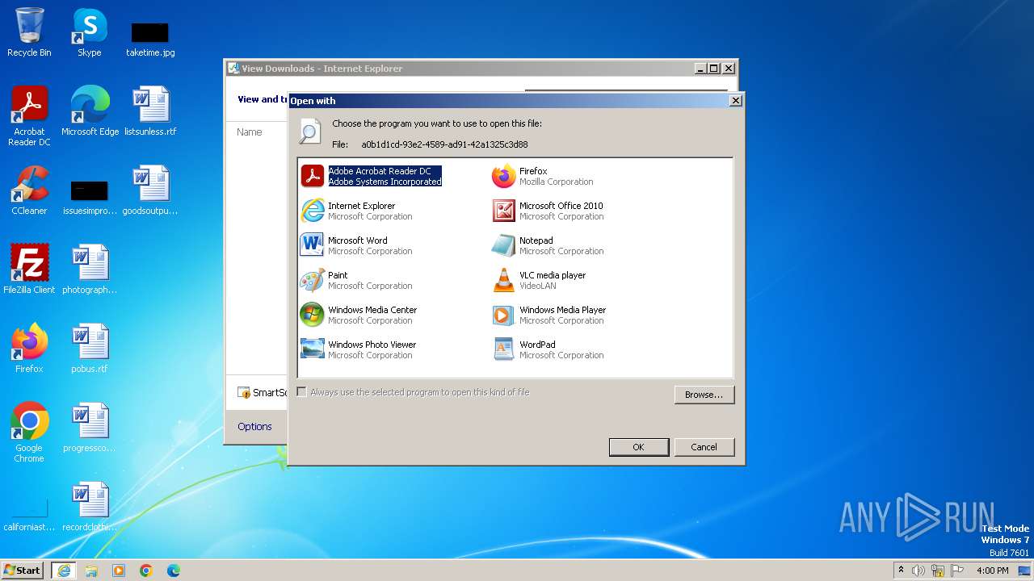1034x581 pixels.
Task: Click the Browse... button
Action: coord(704,395)
